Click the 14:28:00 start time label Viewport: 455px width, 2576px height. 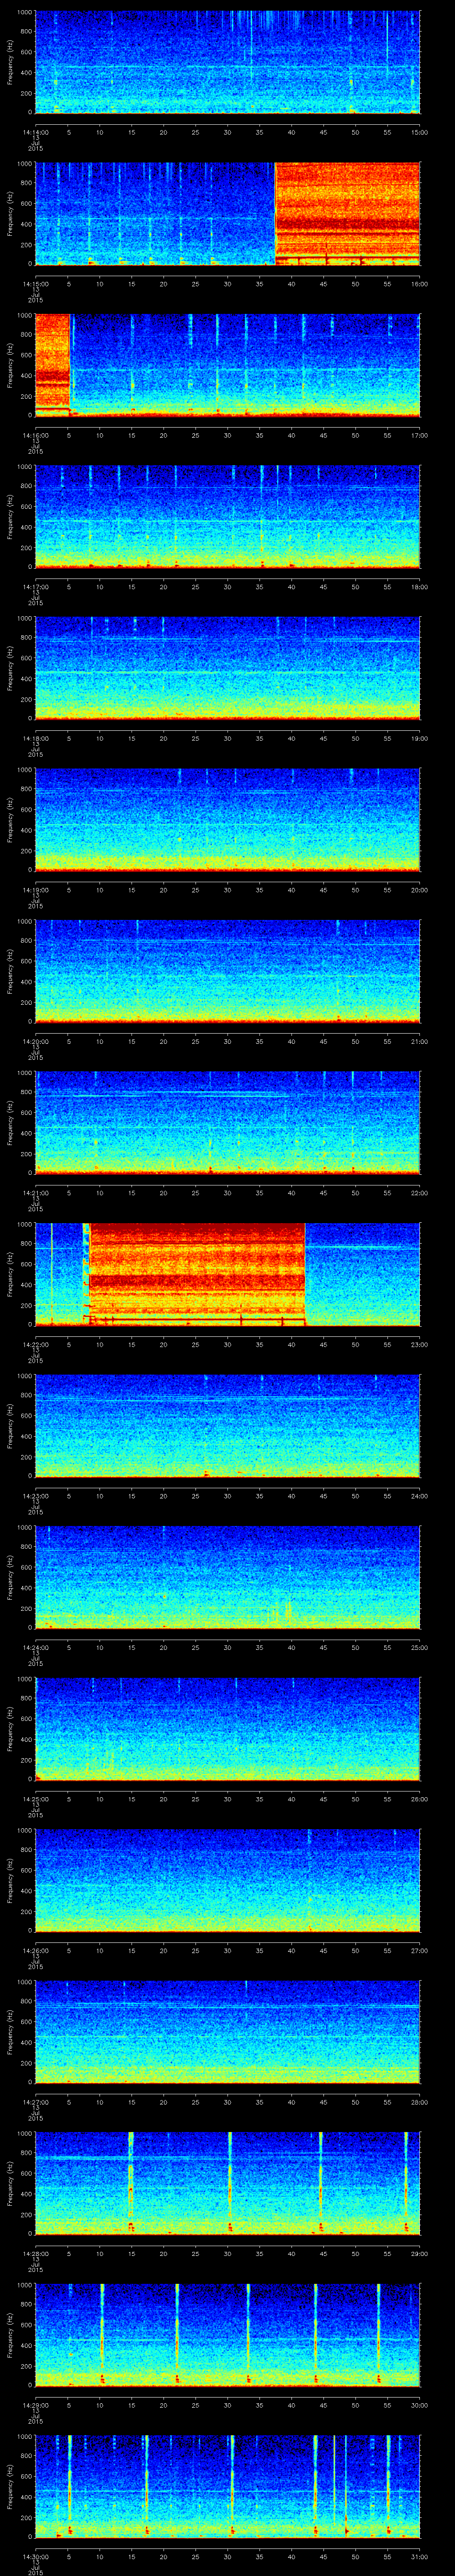tap(35, 2253)
